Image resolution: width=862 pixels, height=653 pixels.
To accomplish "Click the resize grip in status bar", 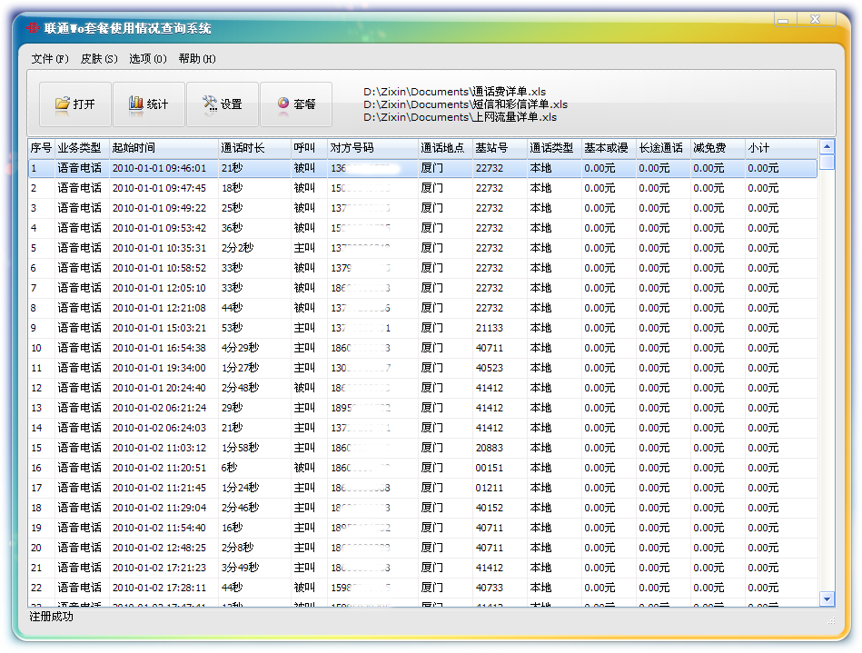I will (x=830, y=620).
